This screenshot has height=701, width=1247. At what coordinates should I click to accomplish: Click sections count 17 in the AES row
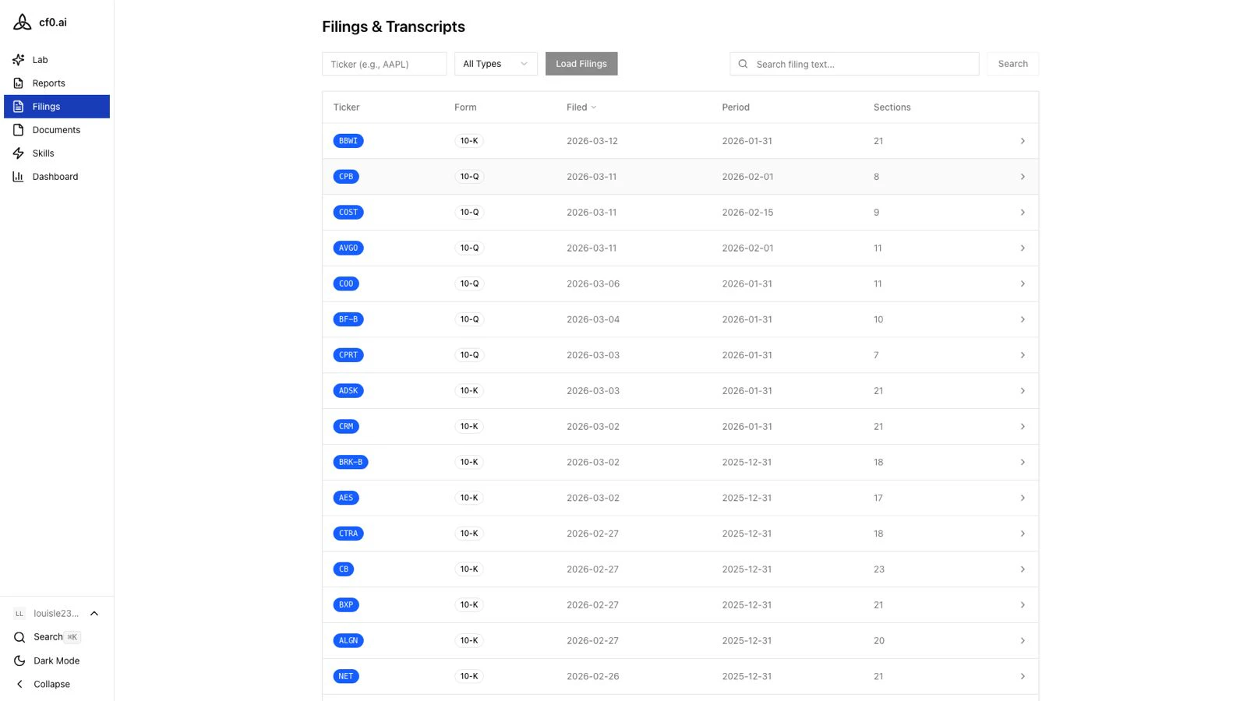tap(878, 498)
